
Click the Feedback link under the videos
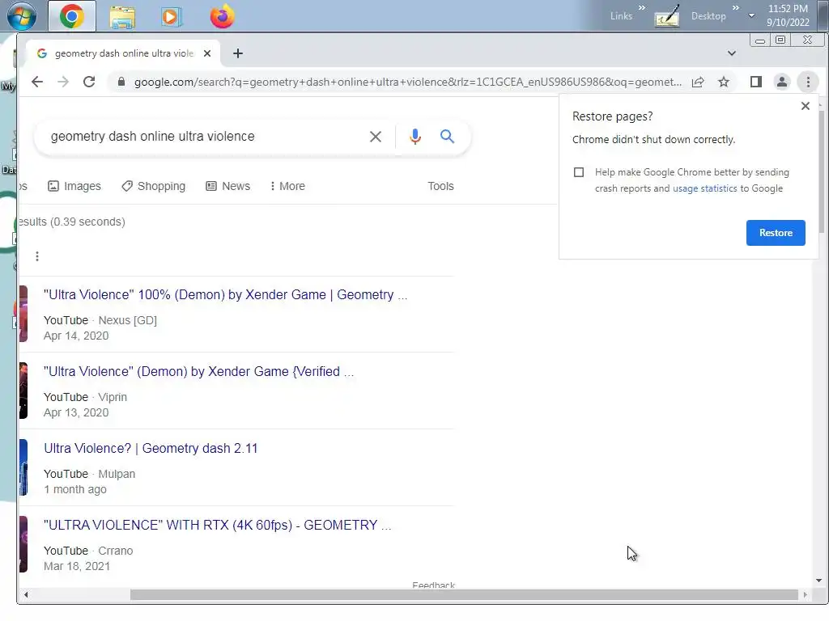coord(434,585)
